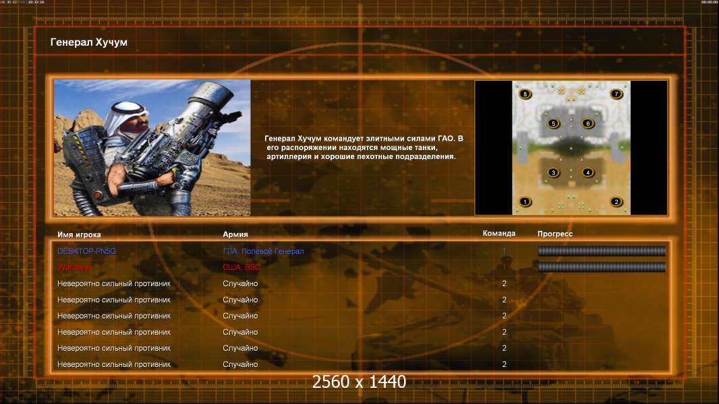Click the loading progress bar for DESKTOP-PN5G
This screenshot has height=404, width=719.
602,250
